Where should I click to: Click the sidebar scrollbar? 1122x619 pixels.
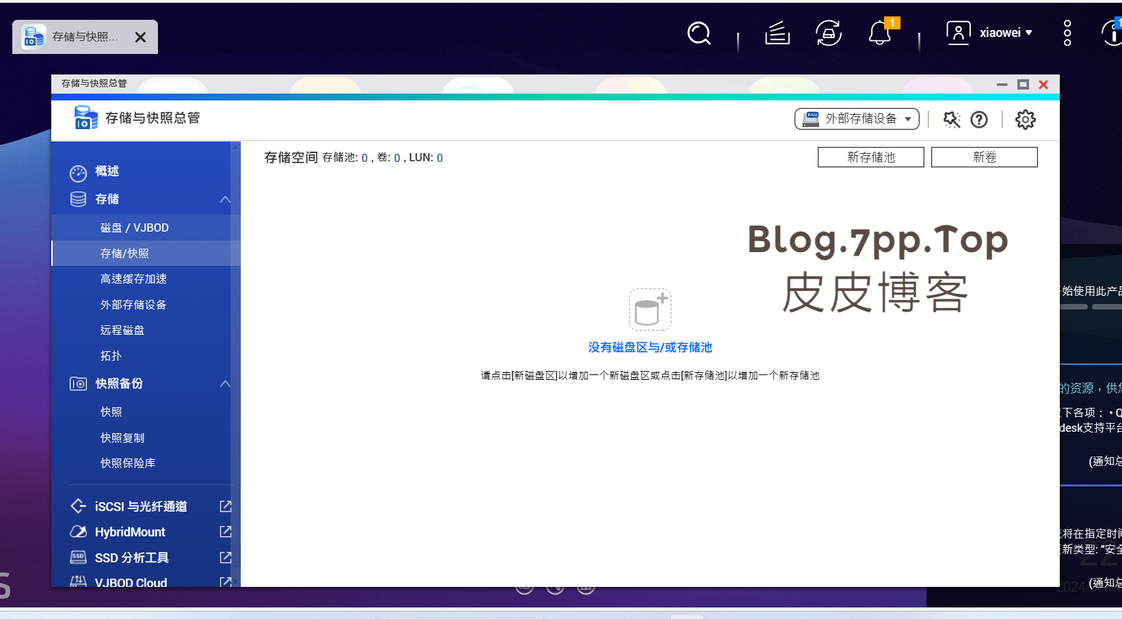[236, 364]
